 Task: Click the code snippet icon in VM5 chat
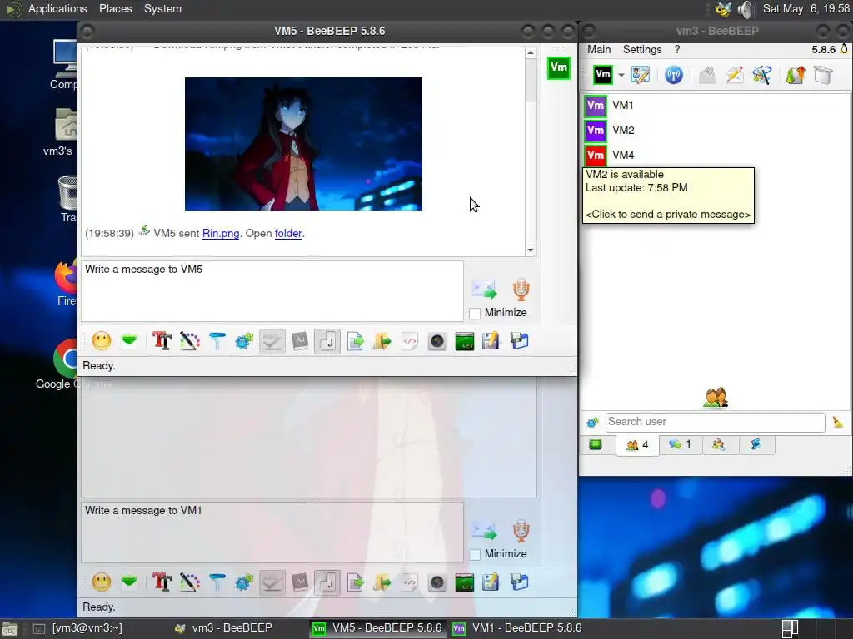pyautogui.click(x=410, y=341)
